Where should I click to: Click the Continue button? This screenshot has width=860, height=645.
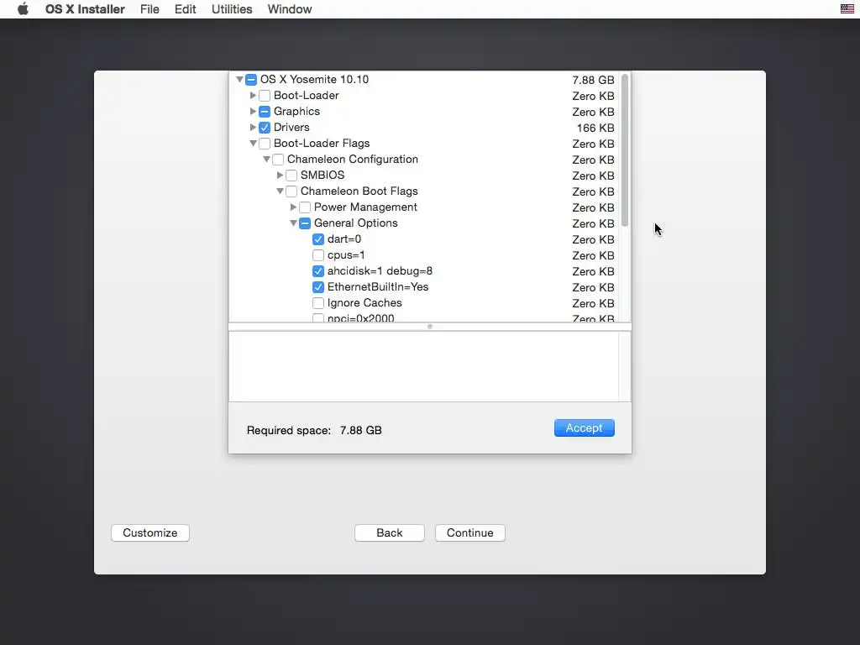coord(470,533)
